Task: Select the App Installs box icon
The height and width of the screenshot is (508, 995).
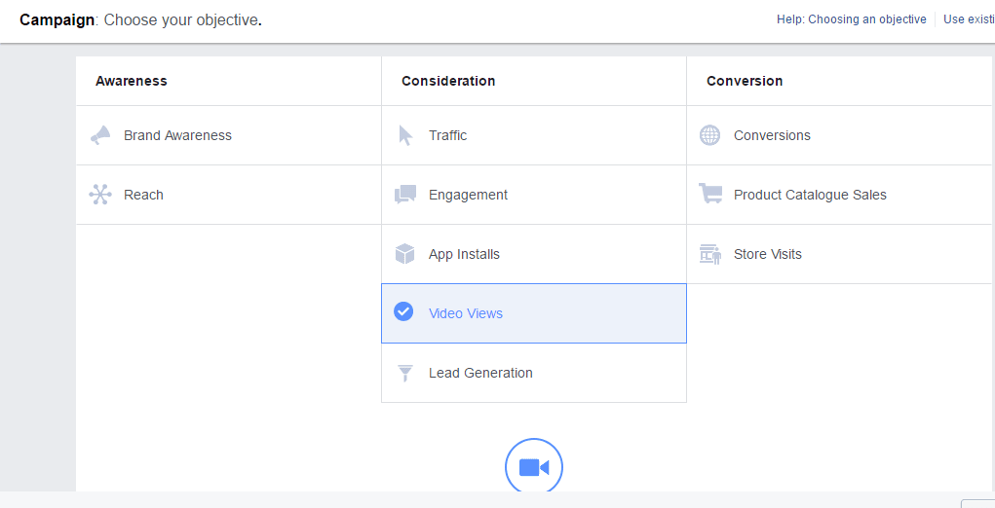Action: [405, 254]
